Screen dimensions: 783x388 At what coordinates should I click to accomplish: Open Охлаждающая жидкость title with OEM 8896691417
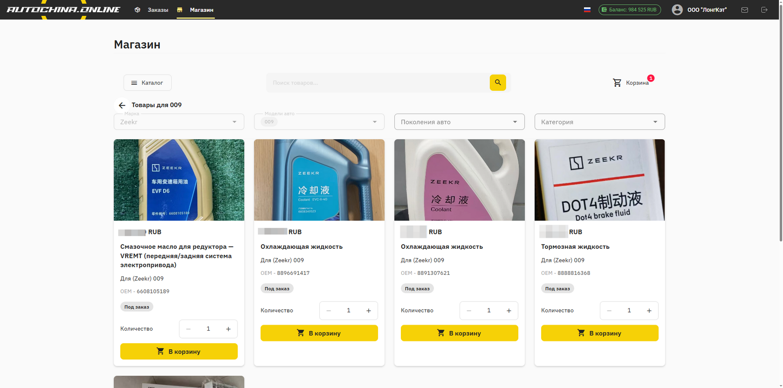[x=302, y=247]
